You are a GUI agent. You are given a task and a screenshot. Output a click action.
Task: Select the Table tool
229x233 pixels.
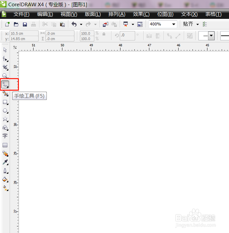tap(5, 145)
